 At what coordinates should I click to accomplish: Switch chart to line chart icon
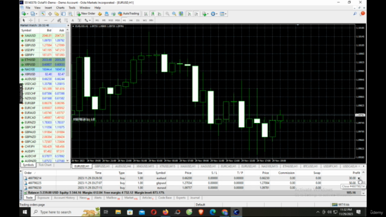[159, 14]
